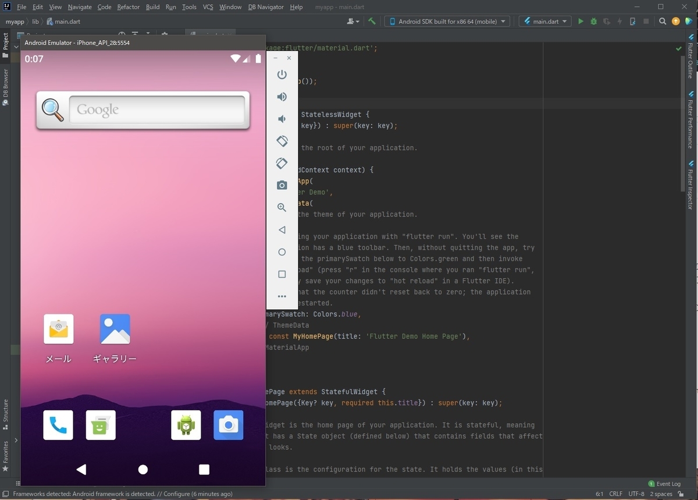Viewport: 698px width, 500px height.
Task: Click the Google search field on emulator
Action: pos(157,110)
